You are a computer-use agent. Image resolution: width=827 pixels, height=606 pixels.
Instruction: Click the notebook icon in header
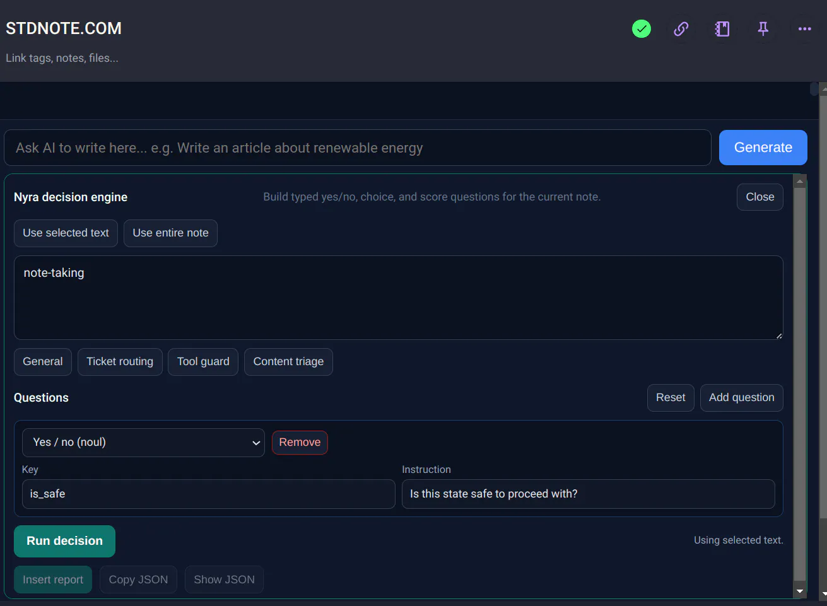(x=722, y=28)
